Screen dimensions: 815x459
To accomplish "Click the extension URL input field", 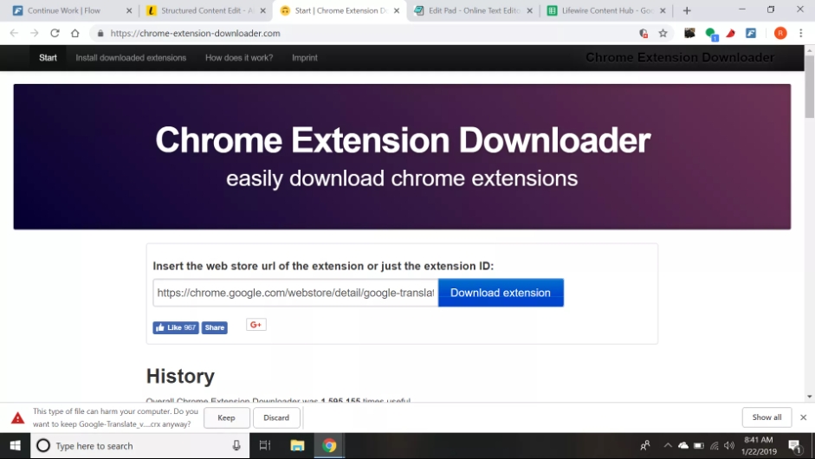I will [x=295, y=293].
